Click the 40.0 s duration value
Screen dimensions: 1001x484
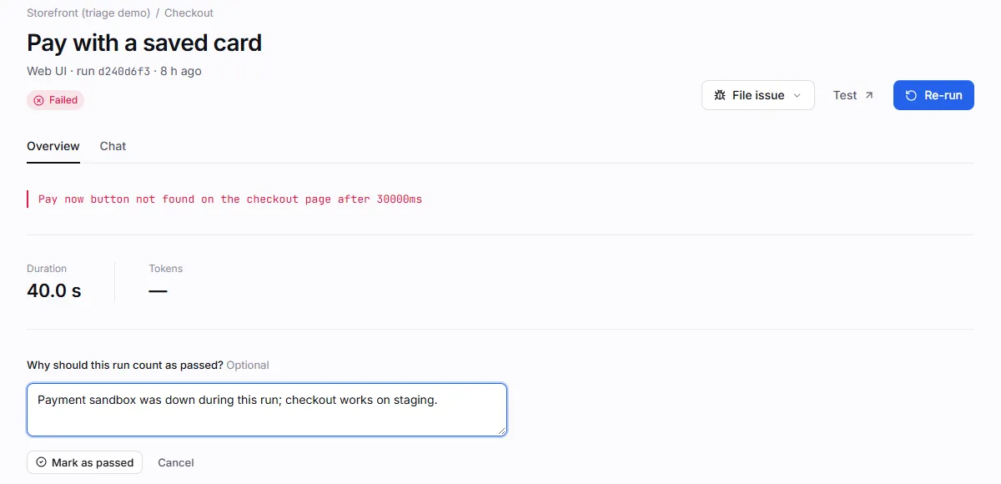54,290
